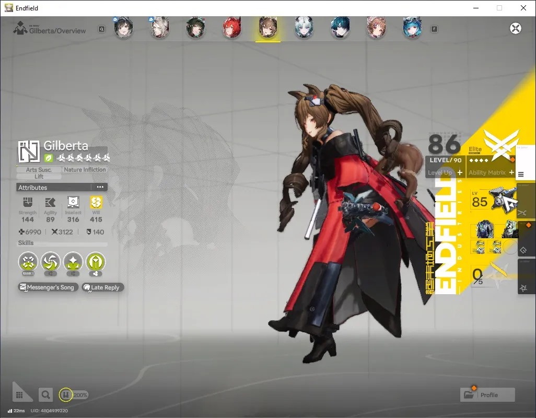This screenshot has height=418, width=536.
Task: Switch to the white overview side tab
Action: coord(526,164)
